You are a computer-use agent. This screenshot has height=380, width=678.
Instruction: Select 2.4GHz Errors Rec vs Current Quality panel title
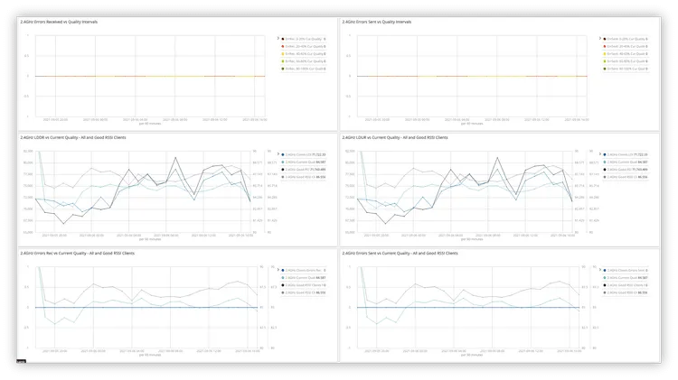[80, 254]
